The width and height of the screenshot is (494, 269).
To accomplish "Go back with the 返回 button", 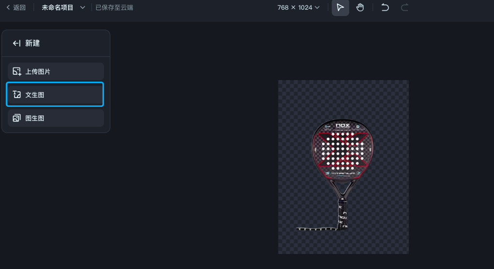I will pyautogui.click(x=16, y=8).
